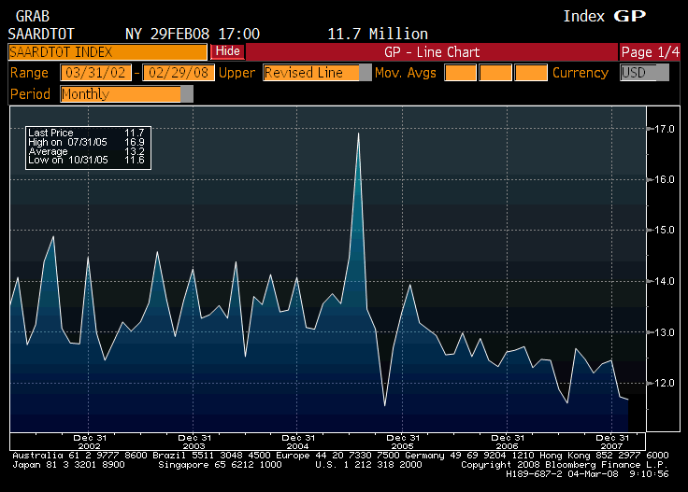Click the 17.0 y-axis label
Screen dimensions: 688x492
click(665, 129)
